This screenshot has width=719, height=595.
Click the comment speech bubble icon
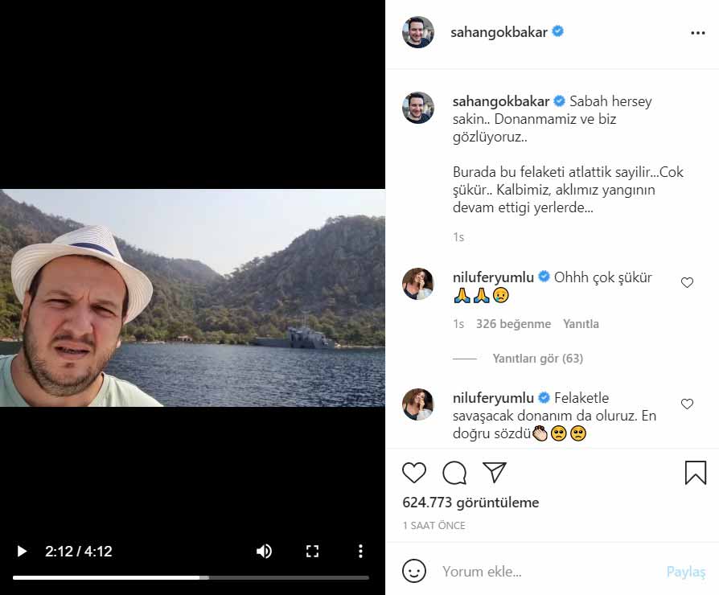(x=454, y=472)
